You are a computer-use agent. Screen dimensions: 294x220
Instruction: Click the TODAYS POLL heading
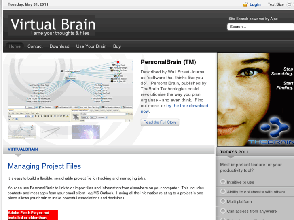tap(235, 152)
